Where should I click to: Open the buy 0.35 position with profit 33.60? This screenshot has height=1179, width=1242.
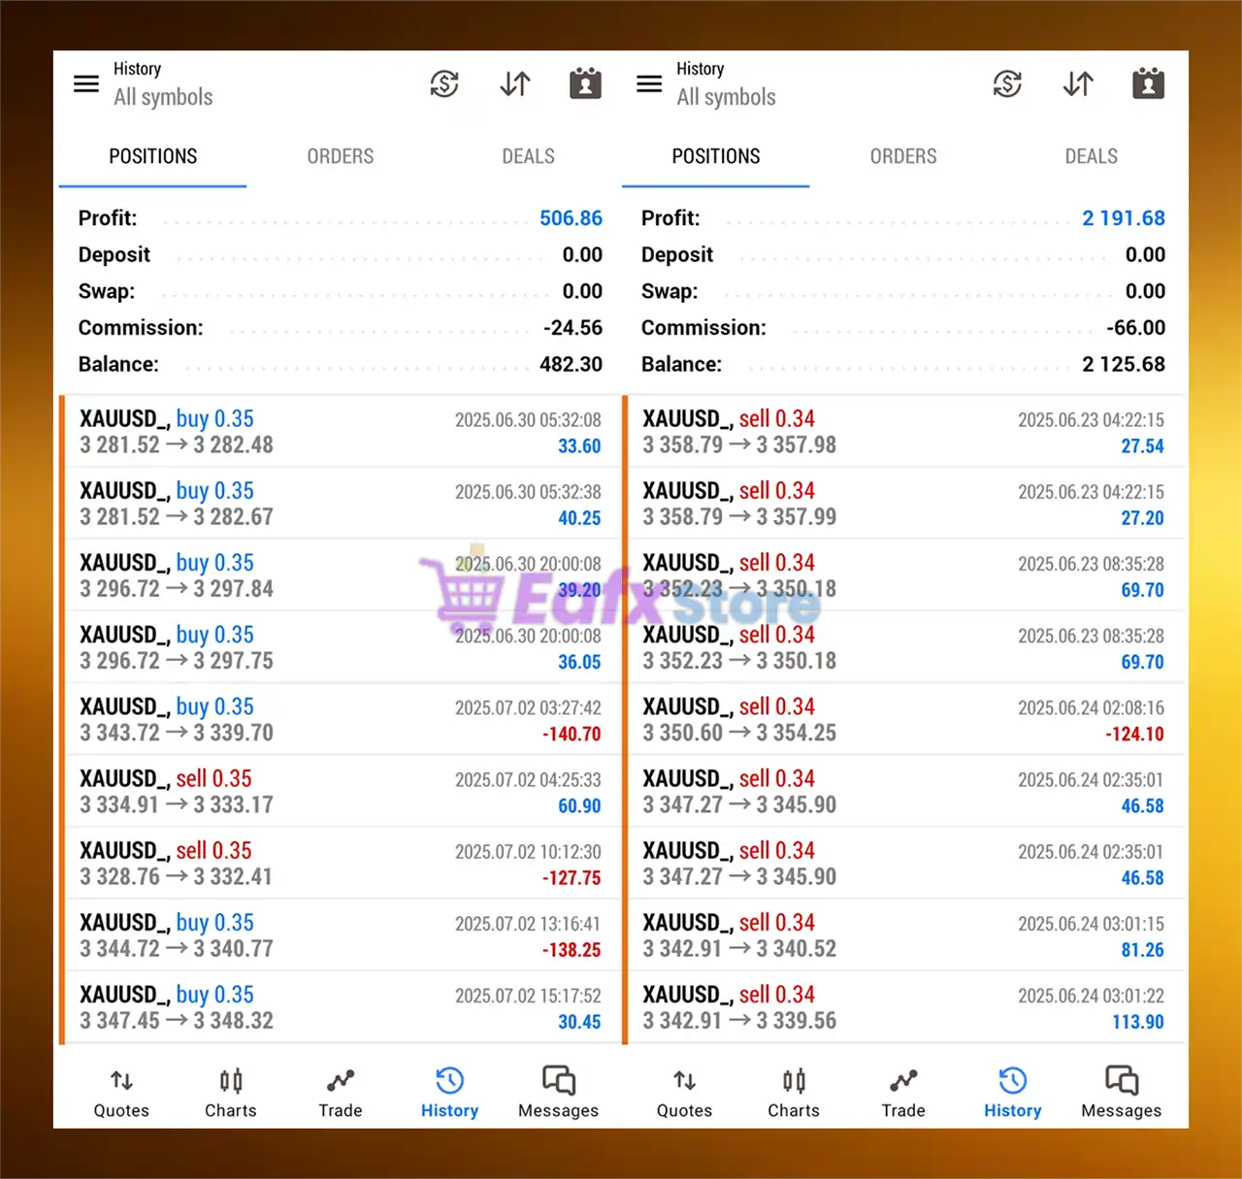[341, 432]
